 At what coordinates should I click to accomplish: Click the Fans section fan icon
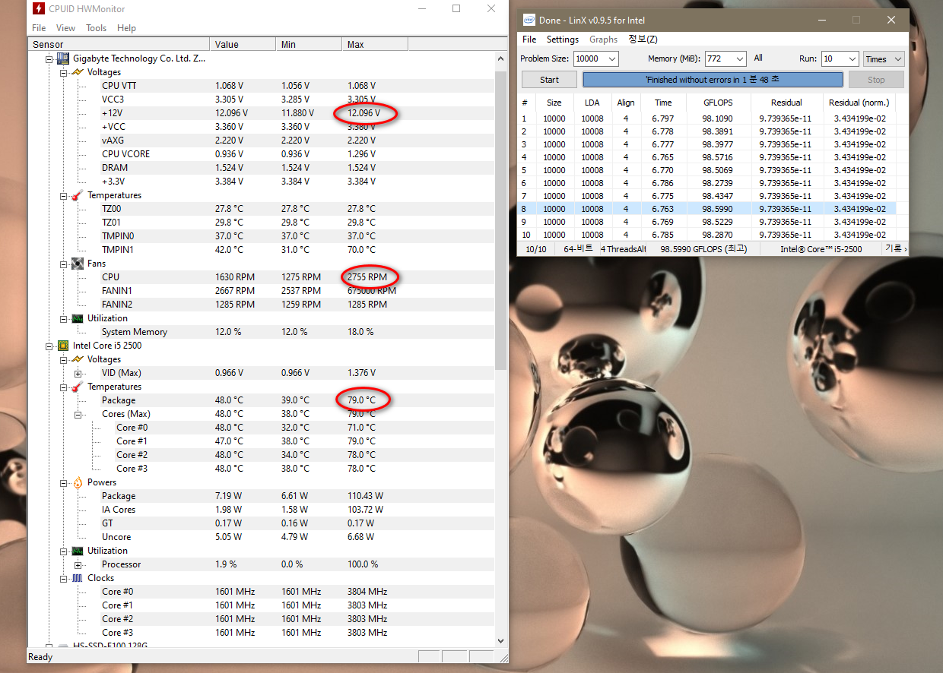click(77, 264)
